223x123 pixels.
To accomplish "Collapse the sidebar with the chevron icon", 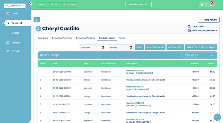I will tap(31, 4).
